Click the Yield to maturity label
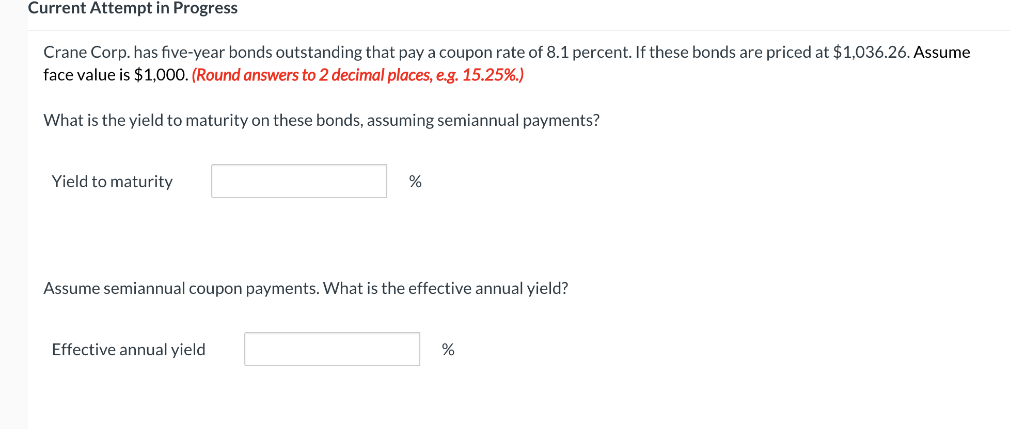Viewport: 1010px width, 429px height. 112,181
